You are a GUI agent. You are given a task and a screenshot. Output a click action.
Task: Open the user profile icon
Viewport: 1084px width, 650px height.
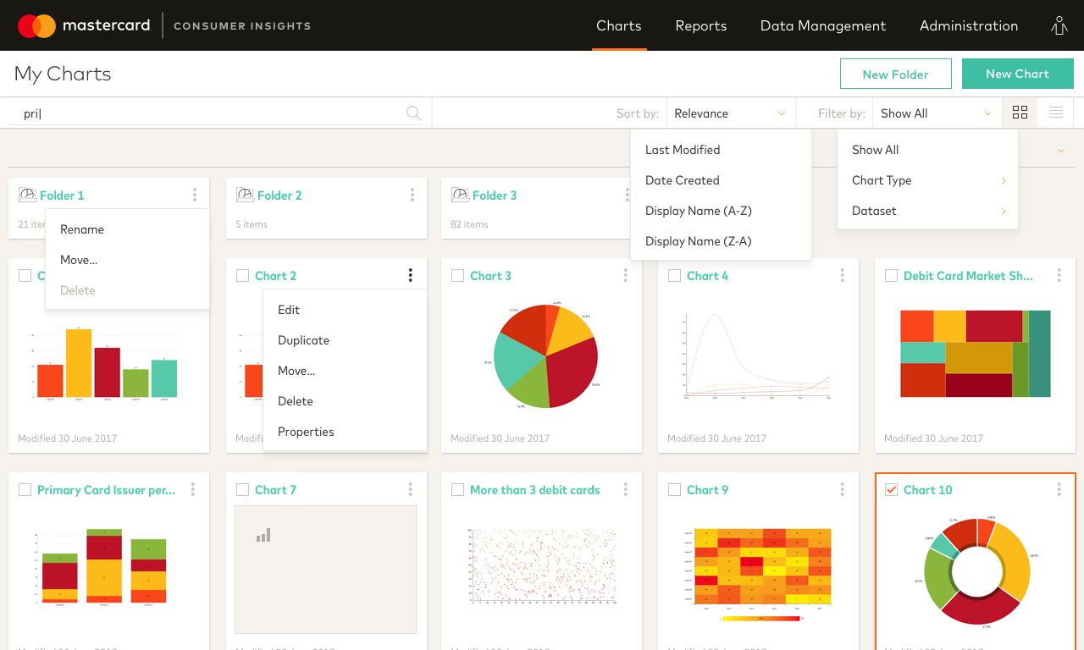pyautogui.click(x=1059, y=25)
